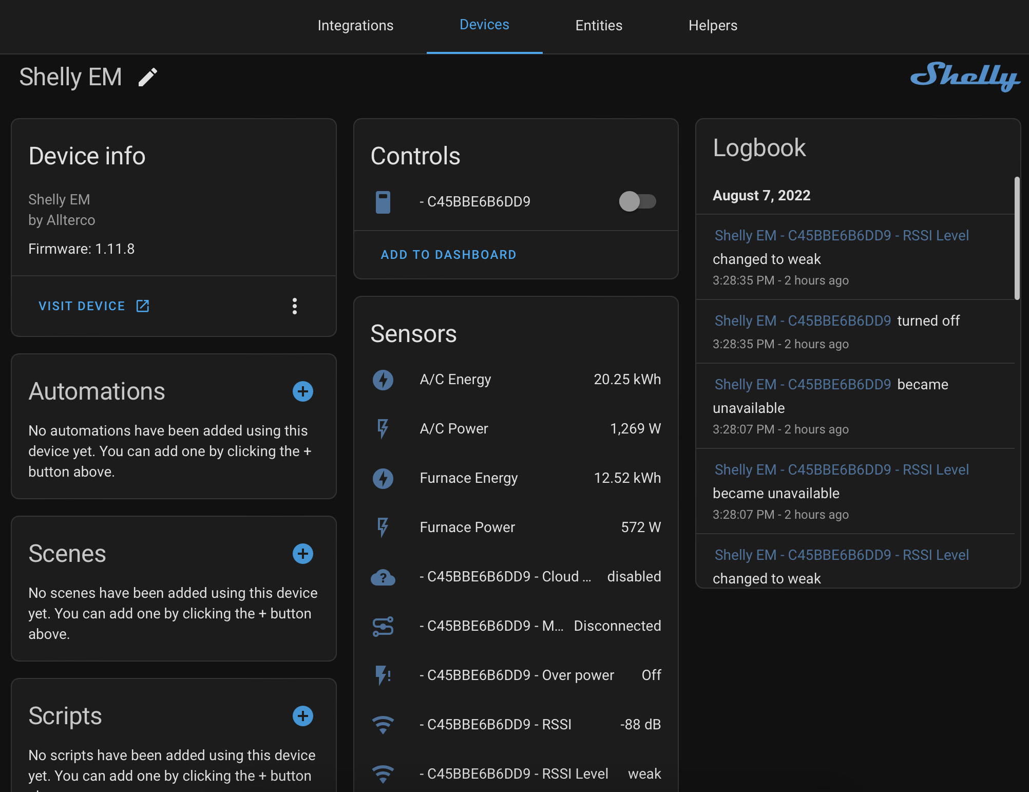Click the Cloud question mark icon

coord(383,577)
